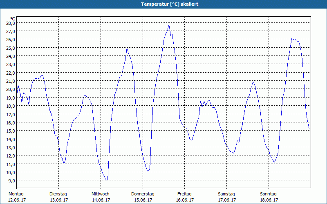Select the Montag day label
The height and width of the screenshot is (204, 327).
click(x=16, y=194)
